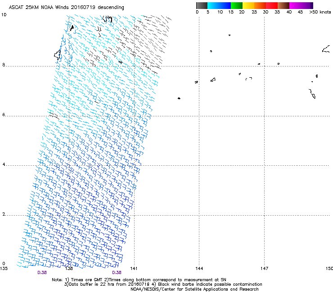Select the gray 0-5 knots color bar segment
Screen dimensions: 333x292
pyautogui.click(x=202, y=5)
